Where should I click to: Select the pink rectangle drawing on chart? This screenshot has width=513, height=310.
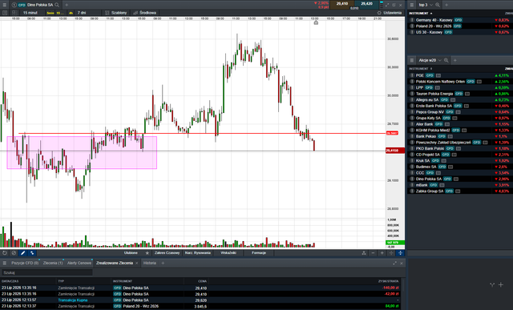(82, 152)
